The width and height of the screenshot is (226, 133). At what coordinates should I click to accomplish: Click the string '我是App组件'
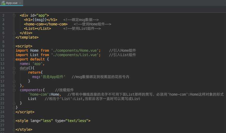tap(53, 77)
